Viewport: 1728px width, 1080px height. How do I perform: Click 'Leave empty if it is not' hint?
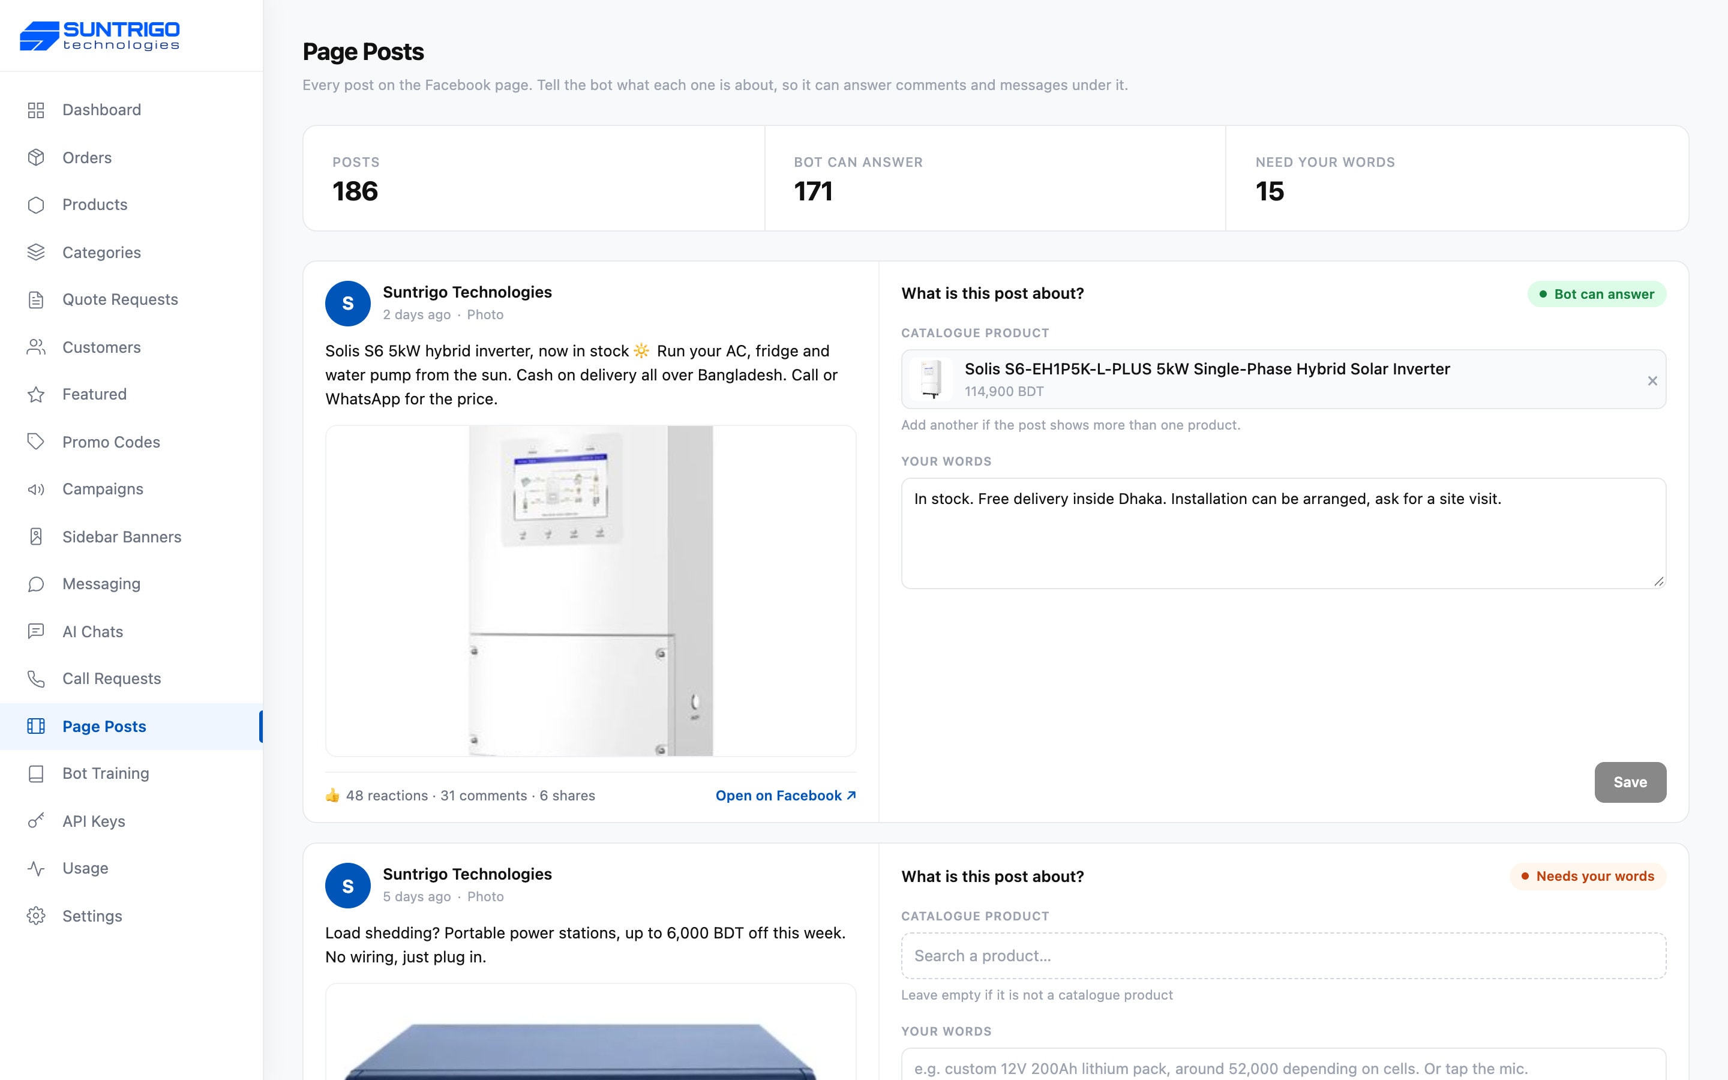(1037, 995)
